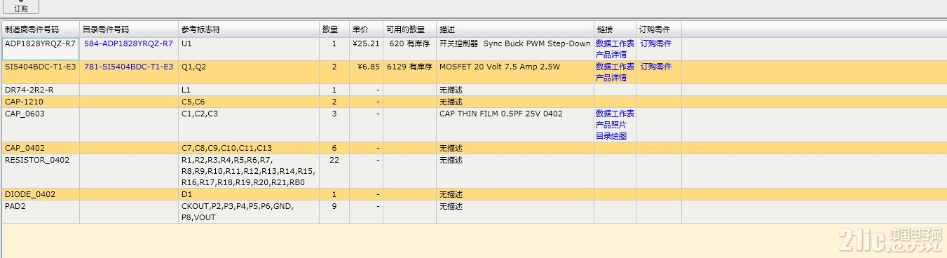Open 数据工作表 link for ADP1828YRQZ-R7 row
This screenshot has height=258, width=947.
pos(615,43)
